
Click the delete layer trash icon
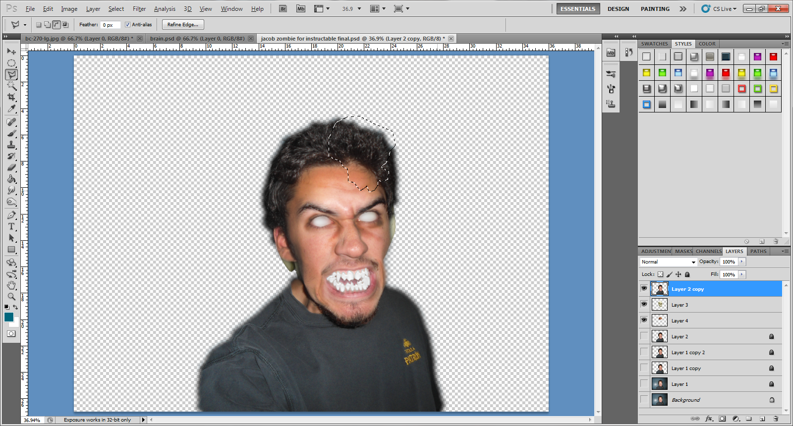pos(776,419)
